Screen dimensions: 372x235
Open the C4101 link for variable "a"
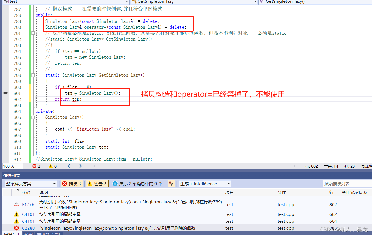[x=28, y=214]
